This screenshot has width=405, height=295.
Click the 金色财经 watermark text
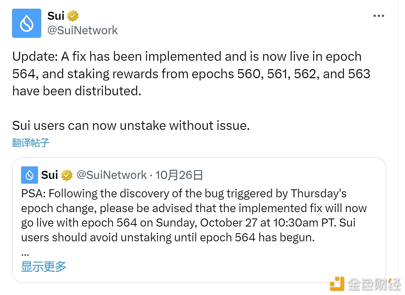374,284
